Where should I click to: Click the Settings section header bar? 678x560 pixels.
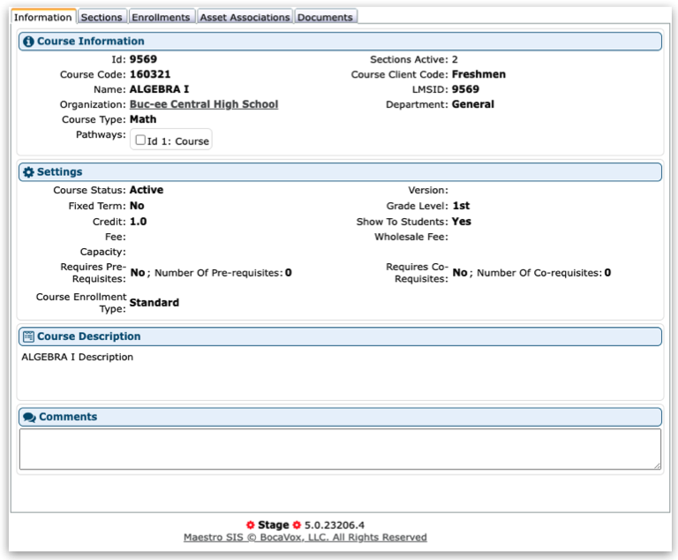pyautogui.click(x=340, y=172)
